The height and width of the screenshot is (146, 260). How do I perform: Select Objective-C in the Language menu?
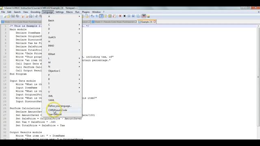click(x=62, y=71)
